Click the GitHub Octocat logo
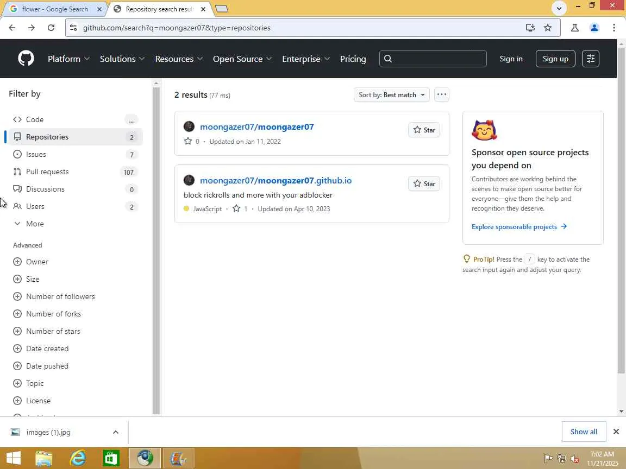626x469 pixels. pos(26,59)
